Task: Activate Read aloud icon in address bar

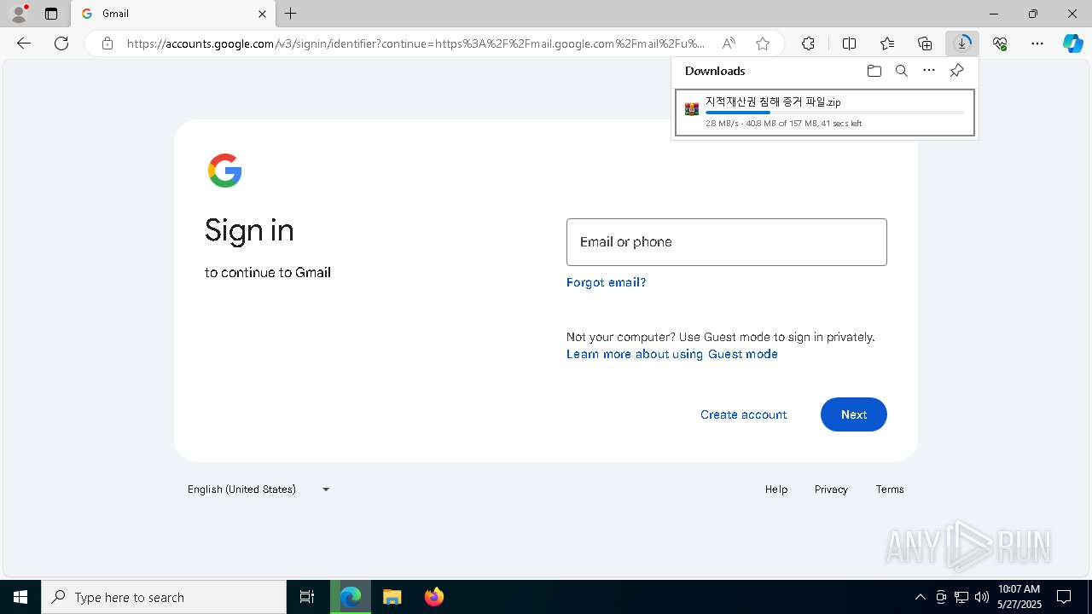Action: click(729, 43)
